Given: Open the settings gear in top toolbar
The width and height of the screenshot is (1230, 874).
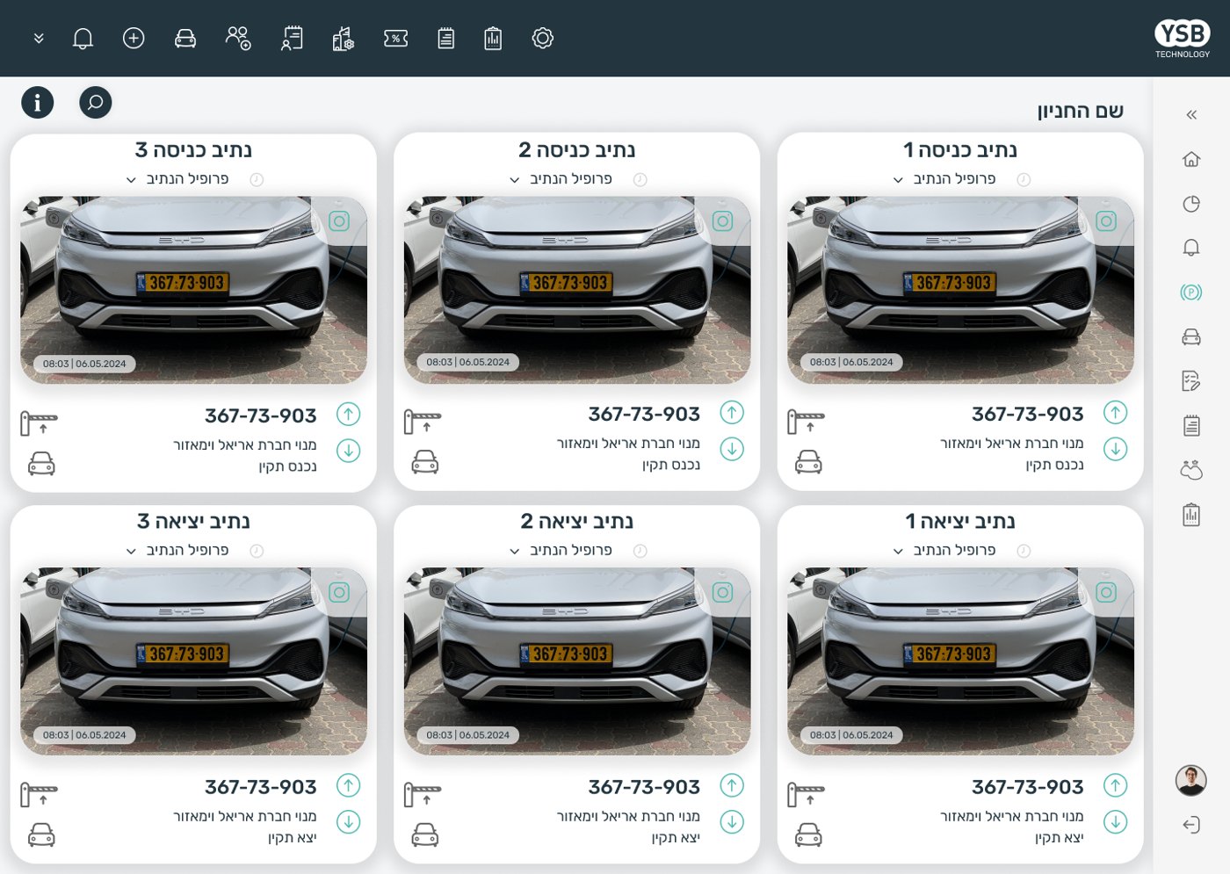Looking at the screenshot, I should pos(543,39).
